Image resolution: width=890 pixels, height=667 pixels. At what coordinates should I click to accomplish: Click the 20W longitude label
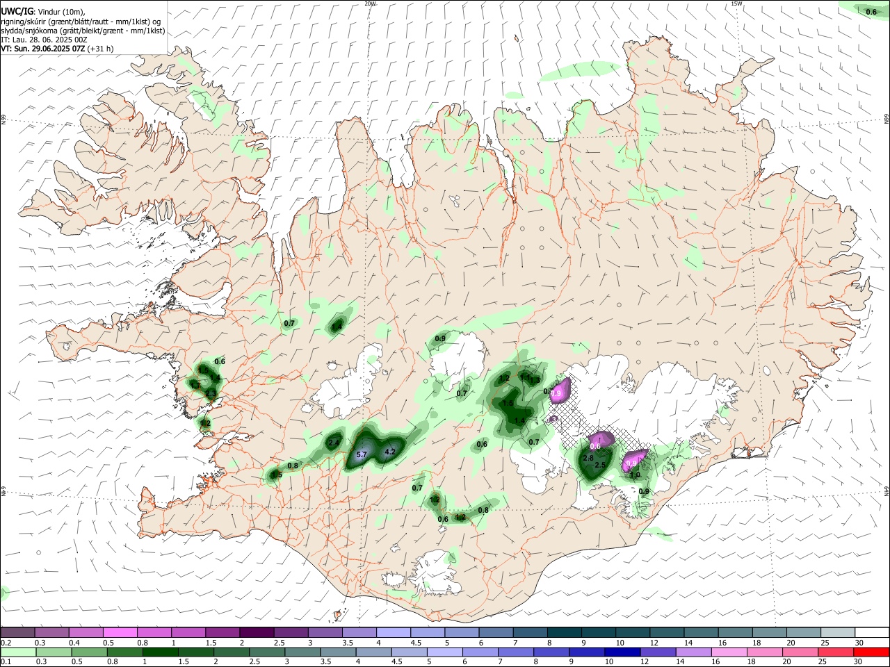pos(370,3)
